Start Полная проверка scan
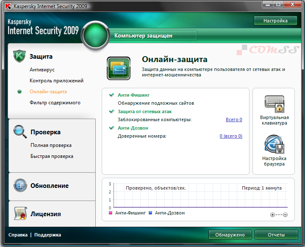305x247 pixels. (51, 145)
